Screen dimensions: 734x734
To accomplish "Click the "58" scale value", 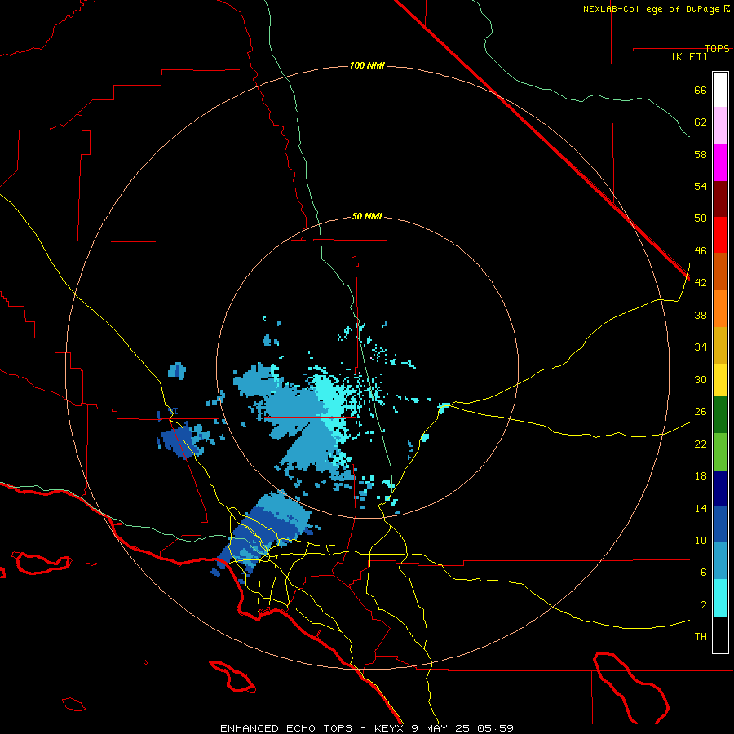I will pos(701,154).
